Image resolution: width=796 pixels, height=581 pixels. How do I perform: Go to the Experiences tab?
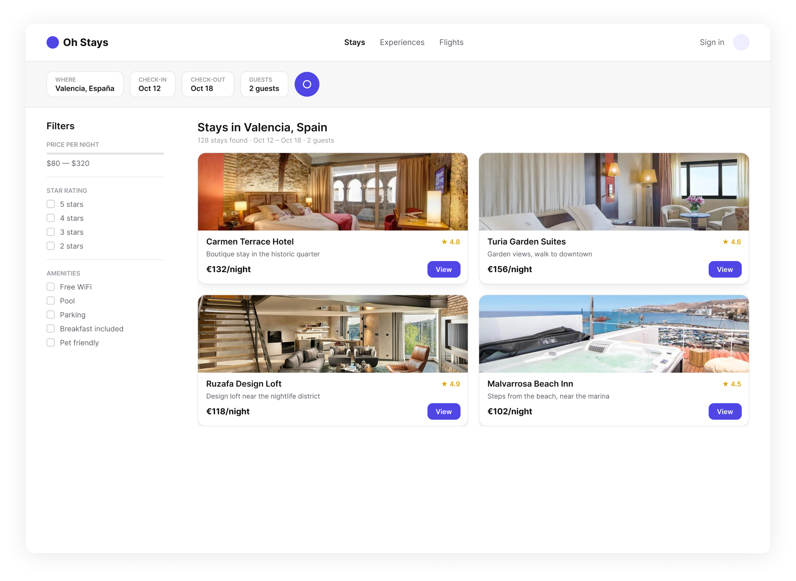402,42
